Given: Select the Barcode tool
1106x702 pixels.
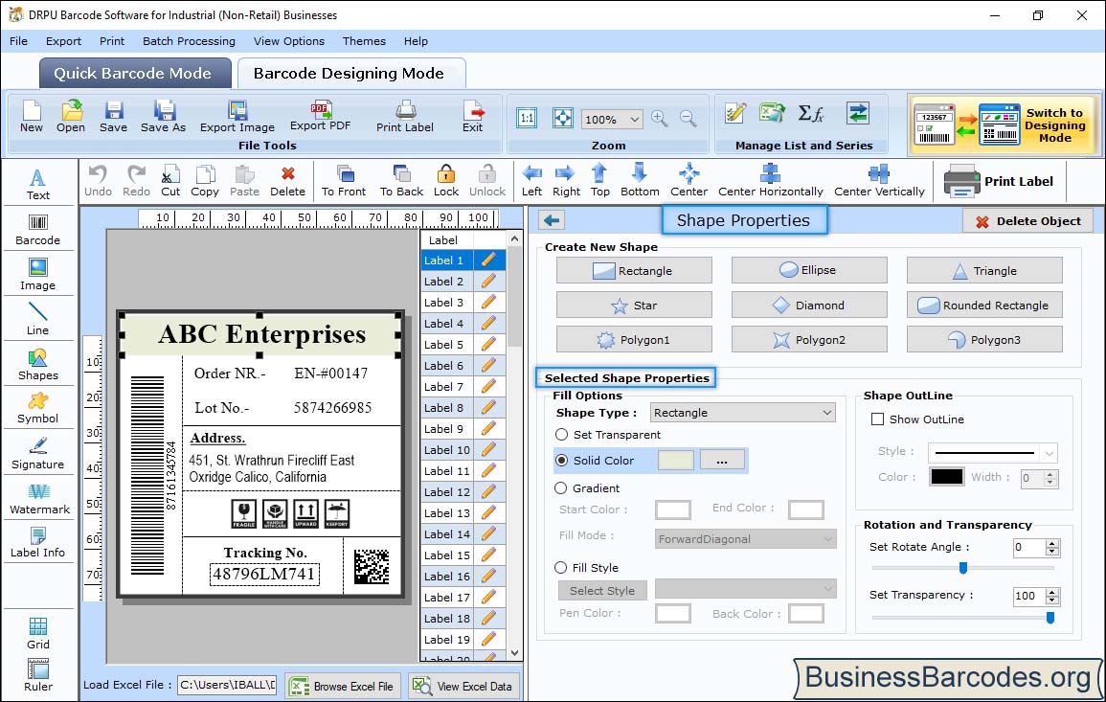Looking at the screenshot, I should coord(38,230).
